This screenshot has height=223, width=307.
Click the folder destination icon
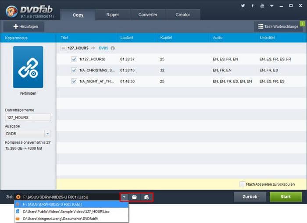tap(134, 197)
